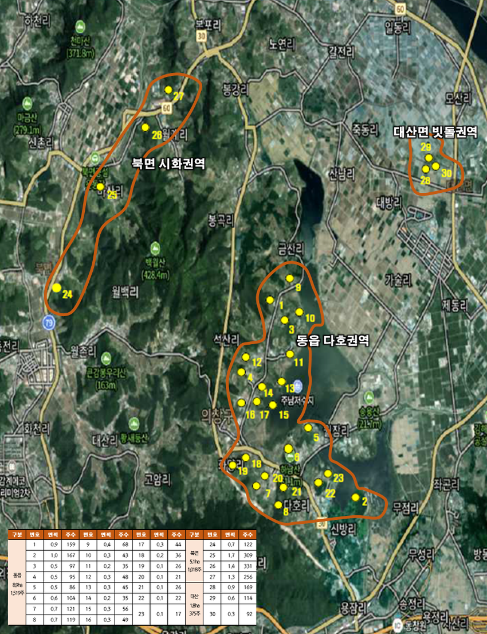Viewport: 487px width, 634px height.
Task: Click the 대산면 빗돌권역 zone label
Action: [435, 133]
